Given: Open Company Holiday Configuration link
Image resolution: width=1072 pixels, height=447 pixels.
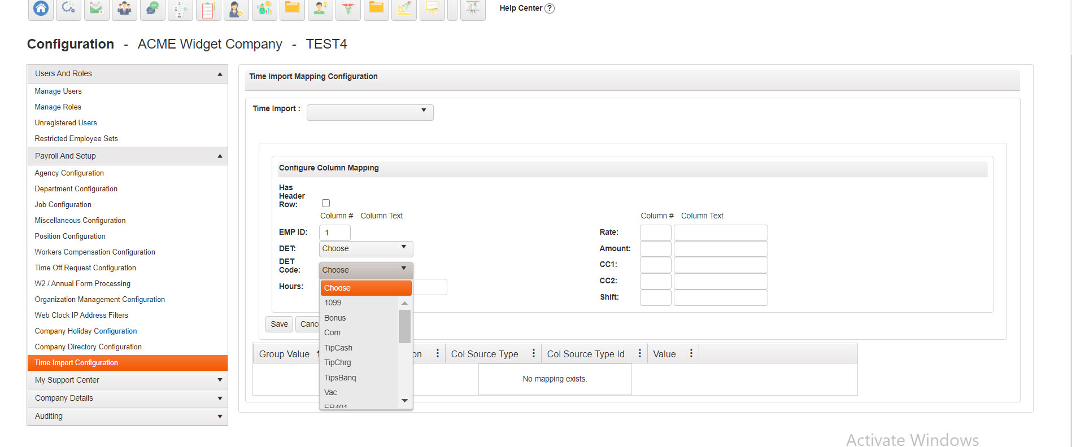Looking at the screenshot, I should point(86,331).
